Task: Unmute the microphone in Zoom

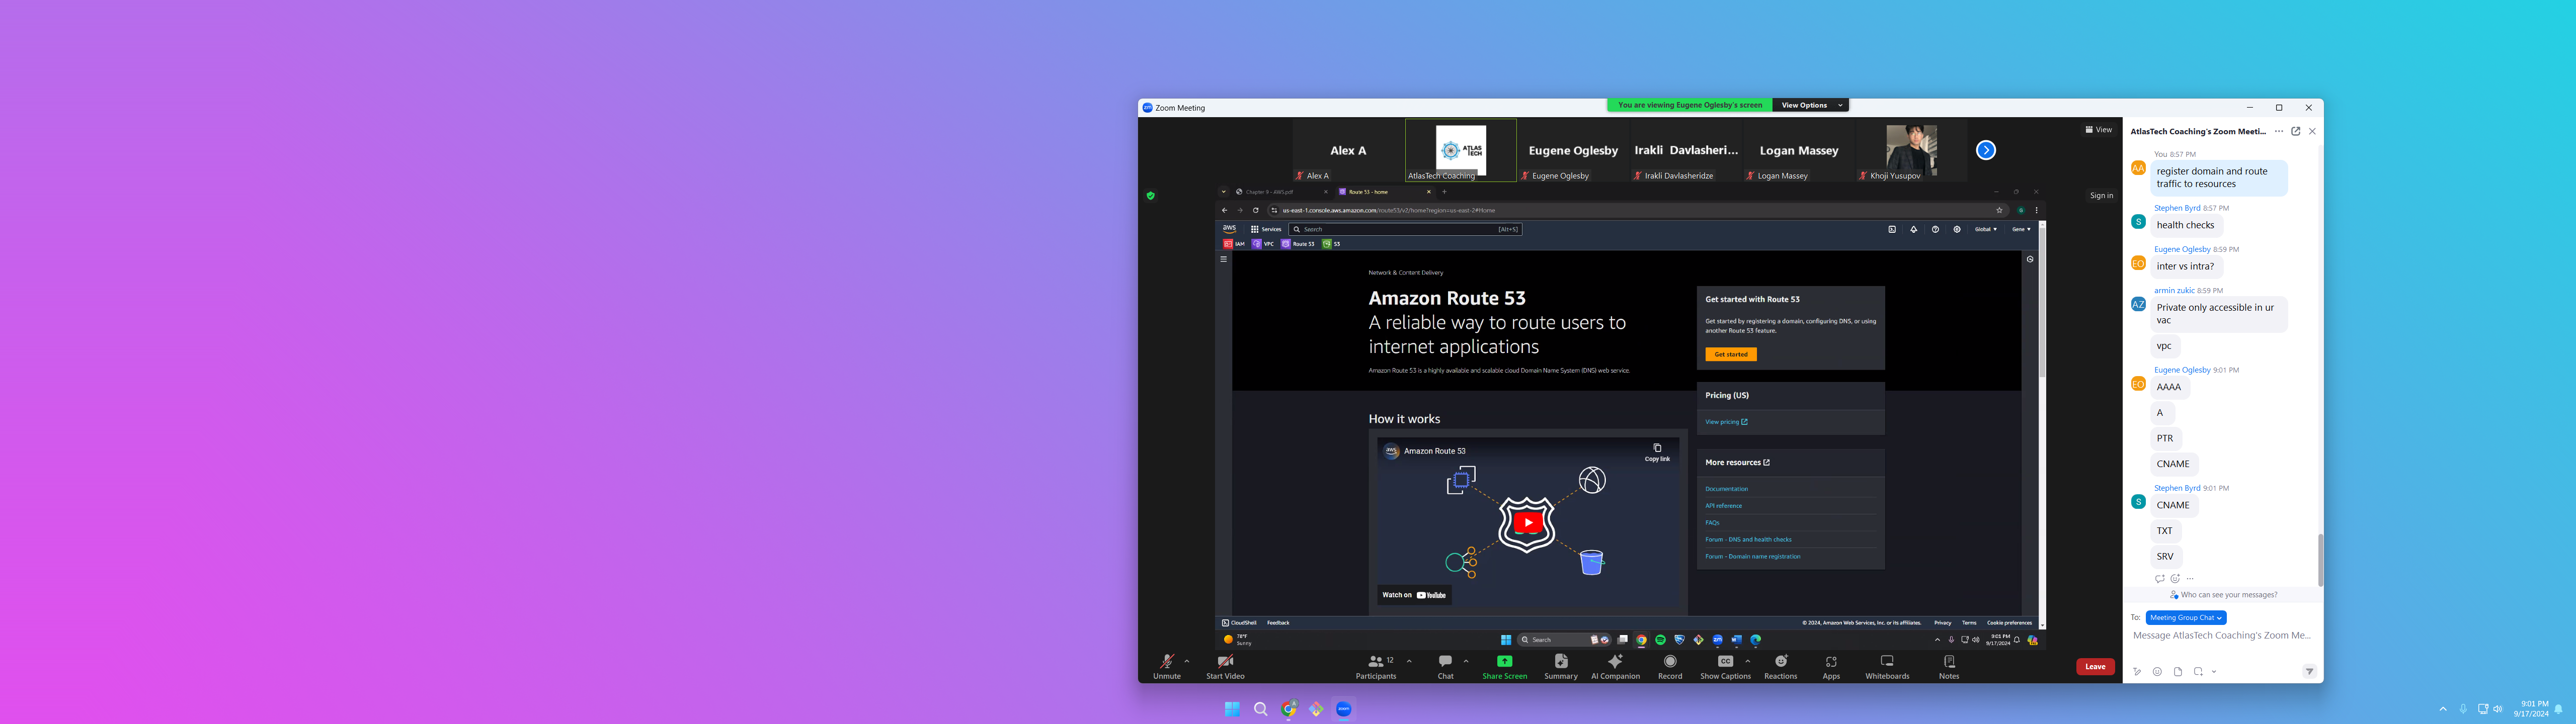Action: click(1166, 662)
